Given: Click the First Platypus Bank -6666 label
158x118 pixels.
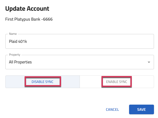Looking at the screenshot, I should [x=29, y=19].
